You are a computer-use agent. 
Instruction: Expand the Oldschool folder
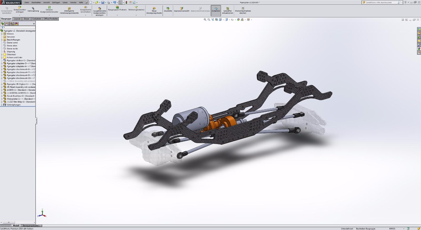2,54
